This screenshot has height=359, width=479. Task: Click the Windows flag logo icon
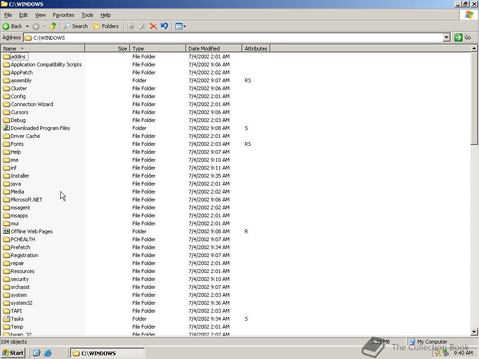469,15
